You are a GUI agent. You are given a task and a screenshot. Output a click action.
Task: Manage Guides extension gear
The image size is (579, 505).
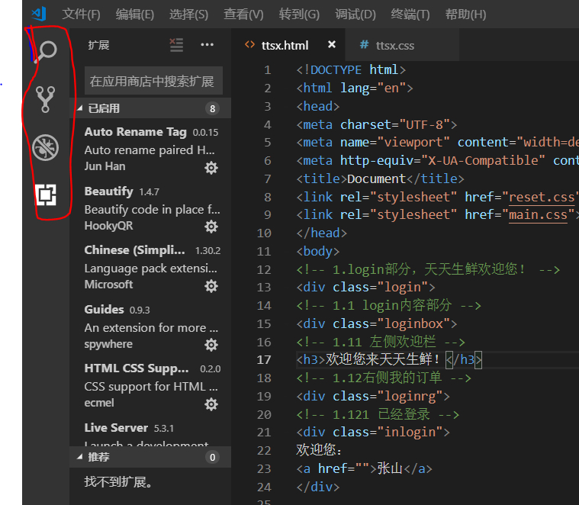click(x=211, y=345)
